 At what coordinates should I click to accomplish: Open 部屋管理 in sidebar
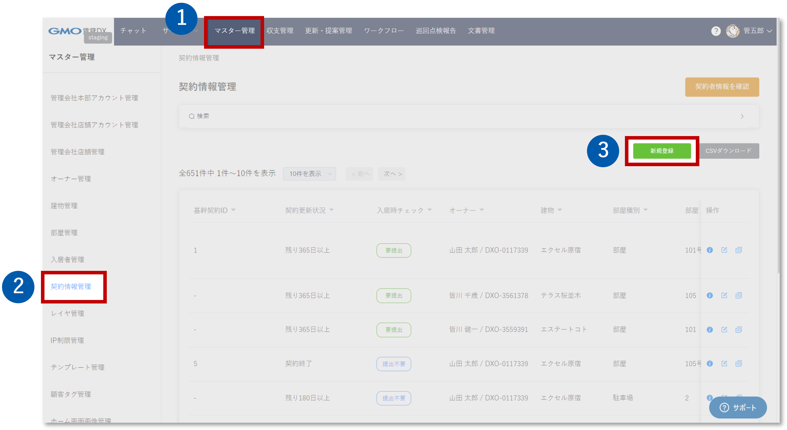(64, 232)
